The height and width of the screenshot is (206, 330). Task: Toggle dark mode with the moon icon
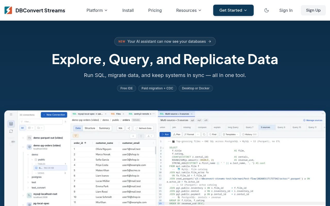(267, 10)
